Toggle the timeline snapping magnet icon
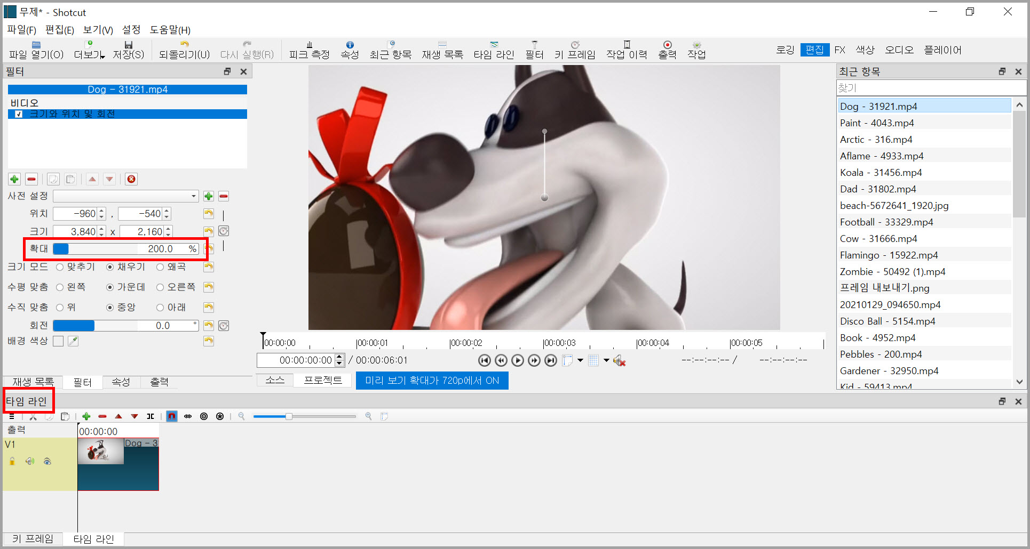 (x=171, y=416)
